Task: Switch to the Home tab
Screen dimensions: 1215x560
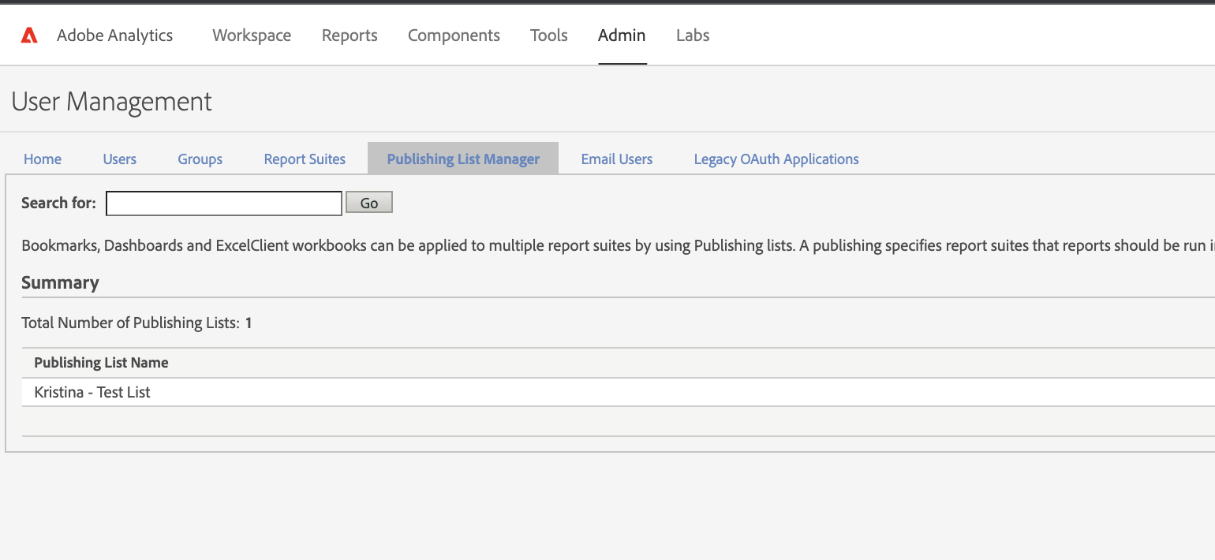Action: click(43, 159)
